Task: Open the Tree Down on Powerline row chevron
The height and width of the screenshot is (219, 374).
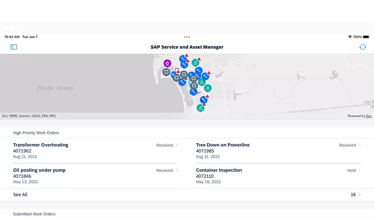Action: click(360, 145)
